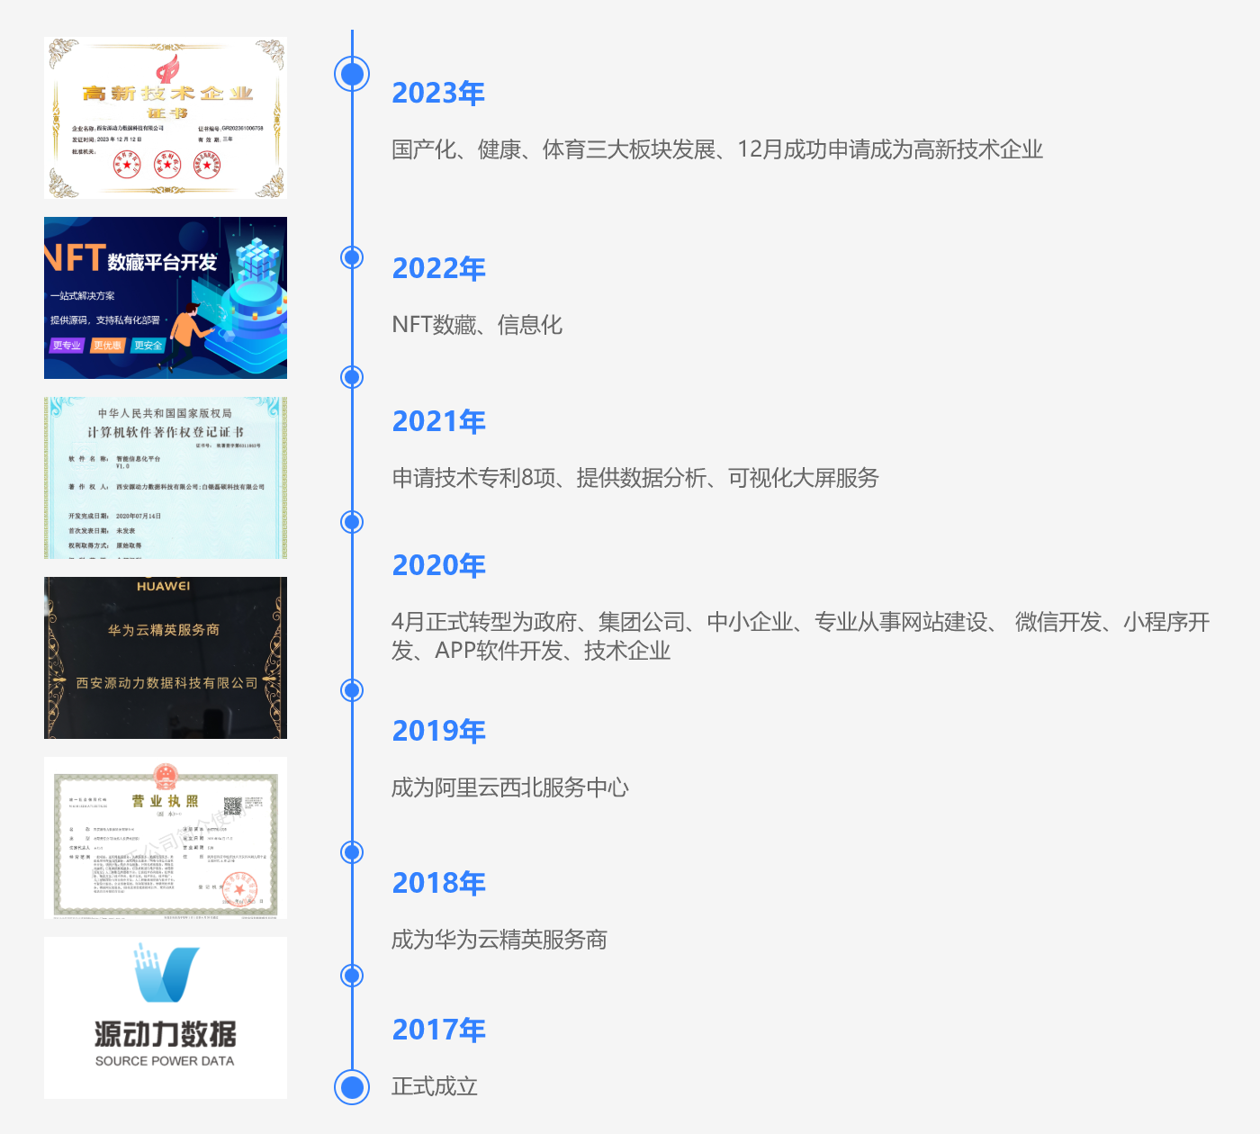Click the 源动力数据 Source Power Data logo
This screenshot has height=1134, width=1260.
(166, 1018)
